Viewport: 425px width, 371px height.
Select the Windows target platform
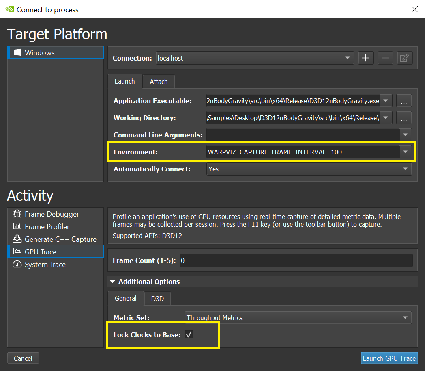[39, 53]
